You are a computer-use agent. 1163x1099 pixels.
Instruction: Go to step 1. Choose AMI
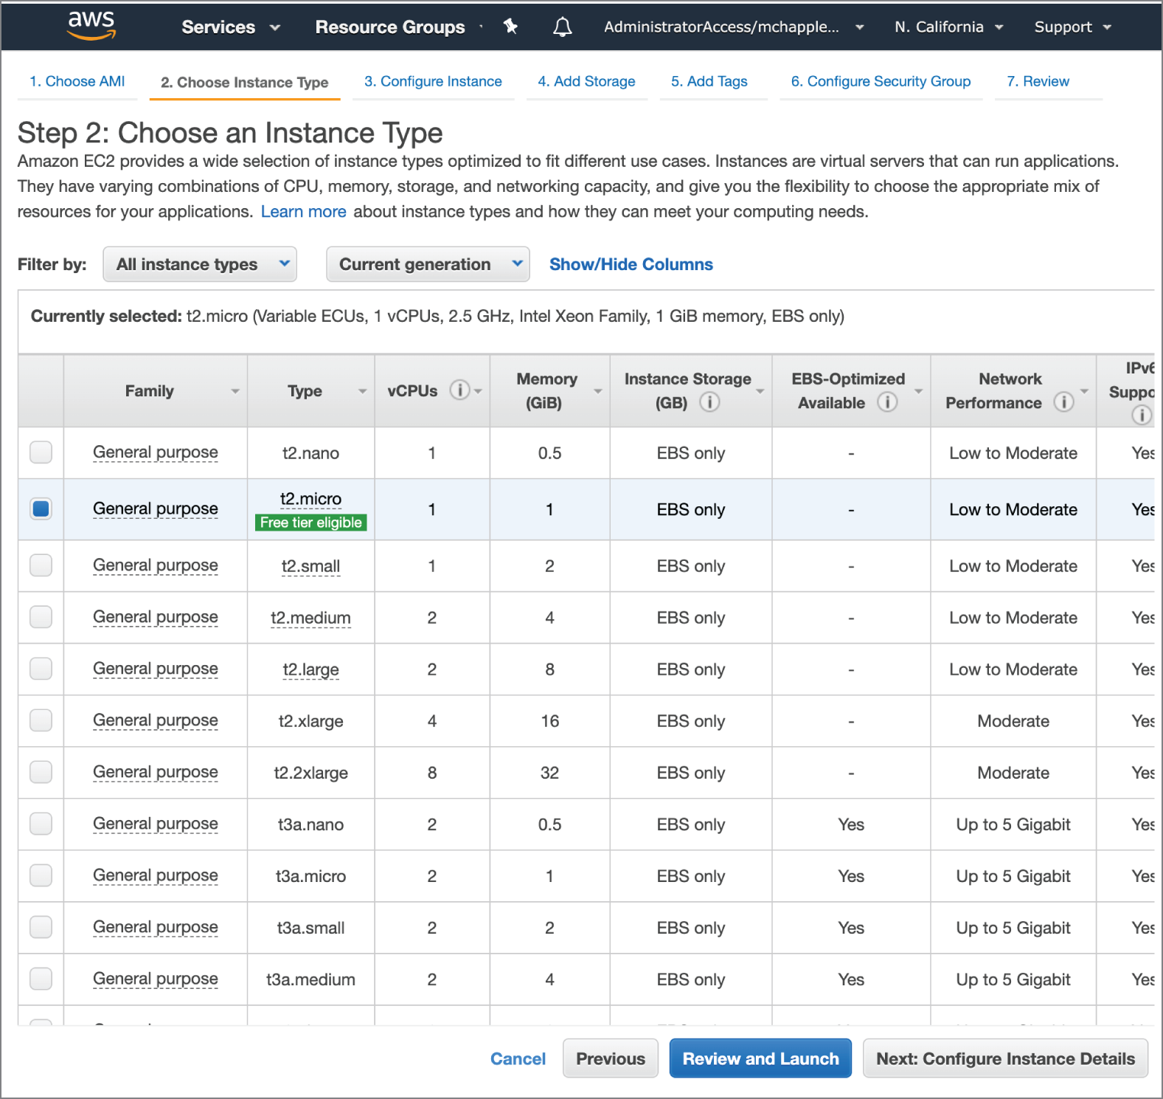point(77,81)
